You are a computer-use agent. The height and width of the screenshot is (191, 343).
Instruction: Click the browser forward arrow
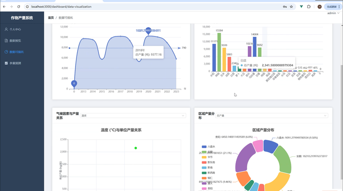click(x=12, y=6)
